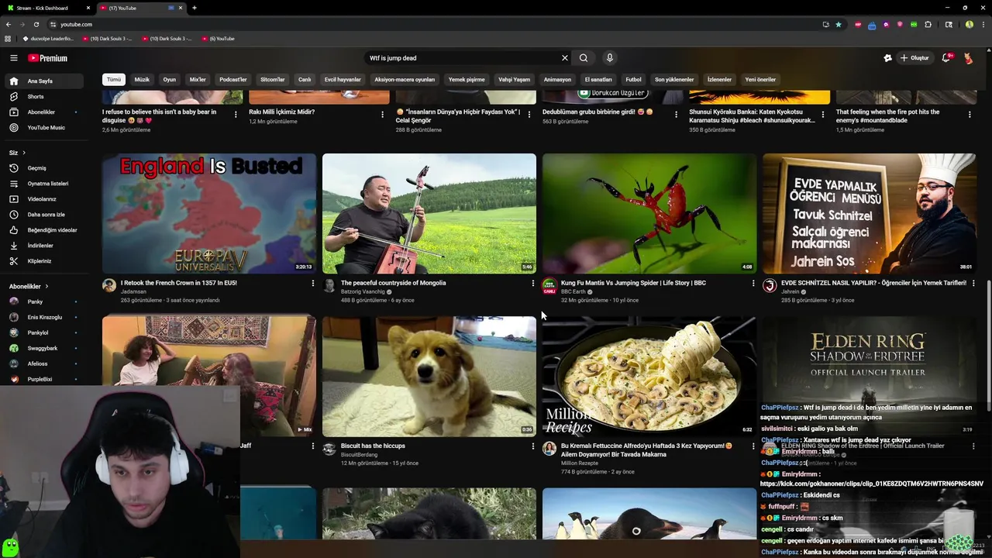This screenshot has height=558, width=992.
Task: Open more options for Mongolia video
Action: (533, 284)
